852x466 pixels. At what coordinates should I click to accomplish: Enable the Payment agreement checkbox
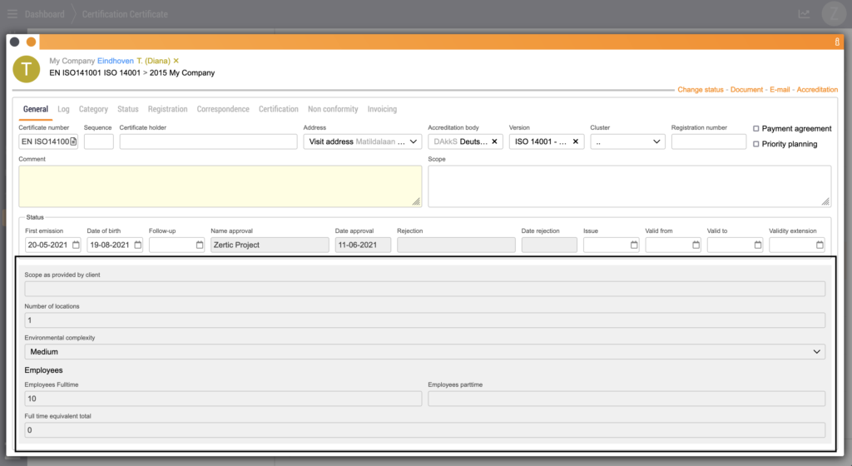[755, 129]
